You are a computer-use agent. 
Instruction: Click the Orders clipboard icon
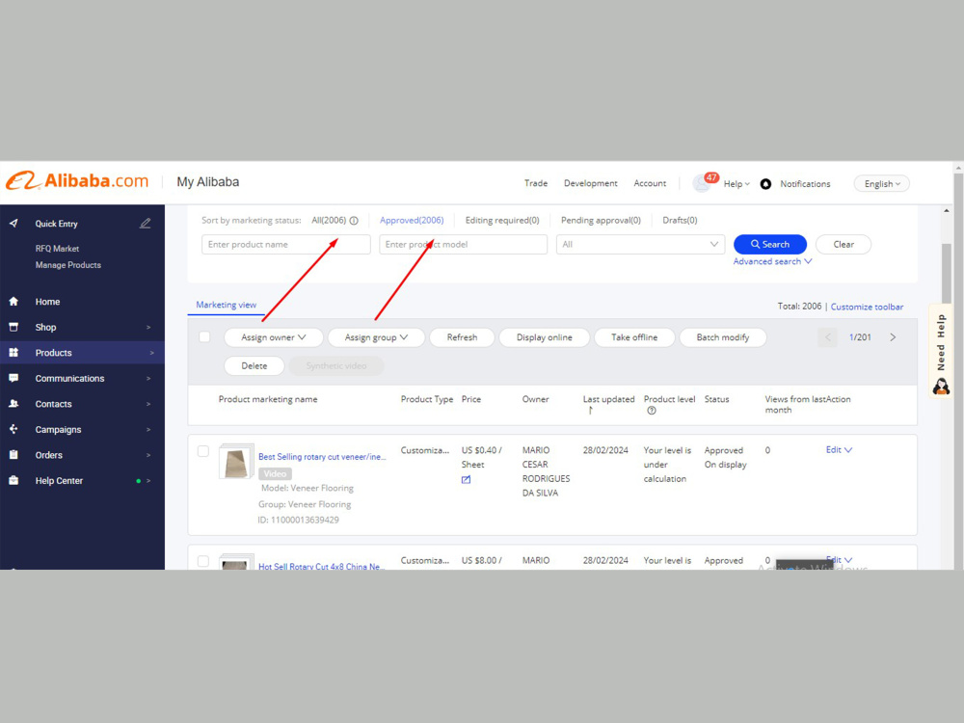13,455
